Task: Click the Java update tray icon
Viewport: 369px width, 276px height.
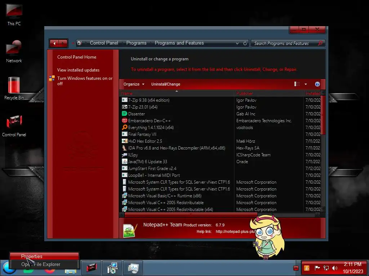Action: pos(306,268)
